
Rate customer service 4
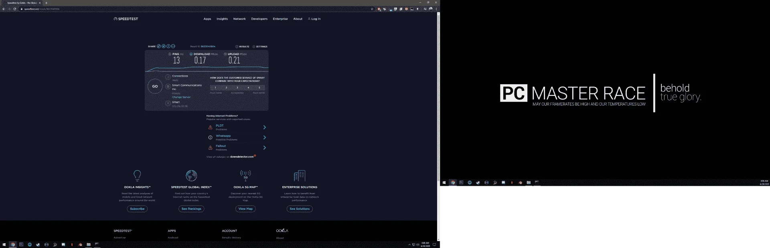pyautogui.click(x=248, y=87)
